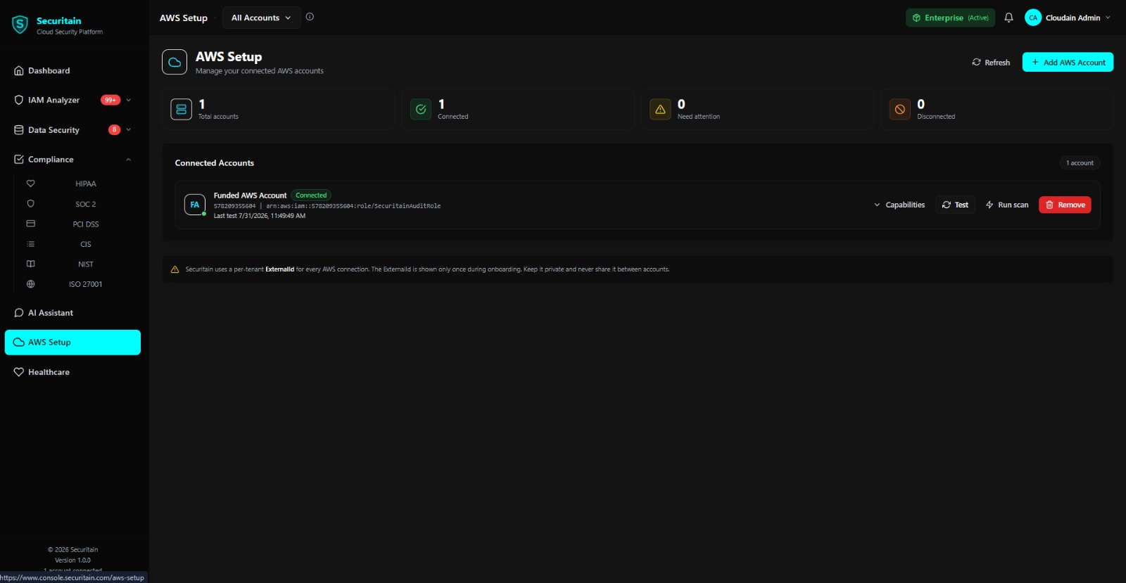Click Add AWS Account button
The width and height of the screenshot is (1126, 583).
tap(1068, 62)
